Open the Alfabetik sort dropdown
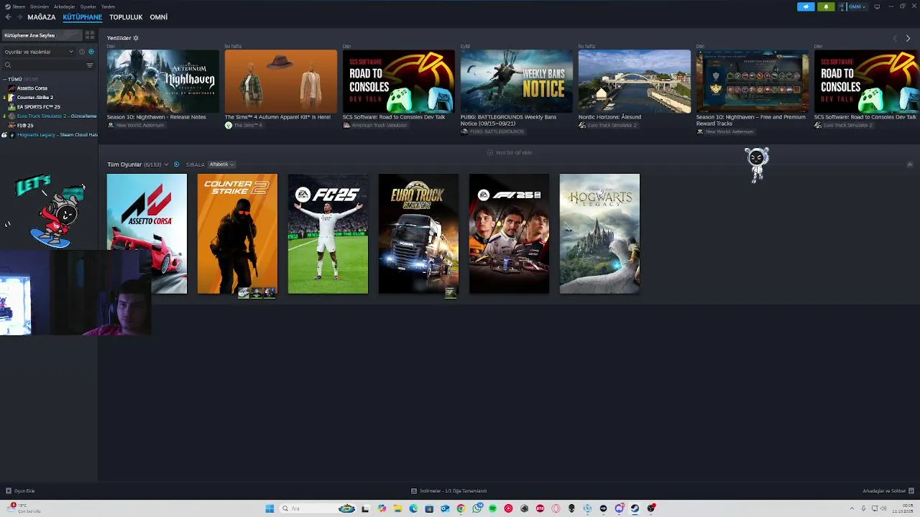 point(221,164)
